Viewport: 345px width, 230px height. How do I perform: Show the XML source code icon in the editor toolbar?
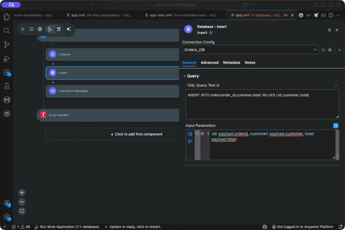(x=308, y=15)
